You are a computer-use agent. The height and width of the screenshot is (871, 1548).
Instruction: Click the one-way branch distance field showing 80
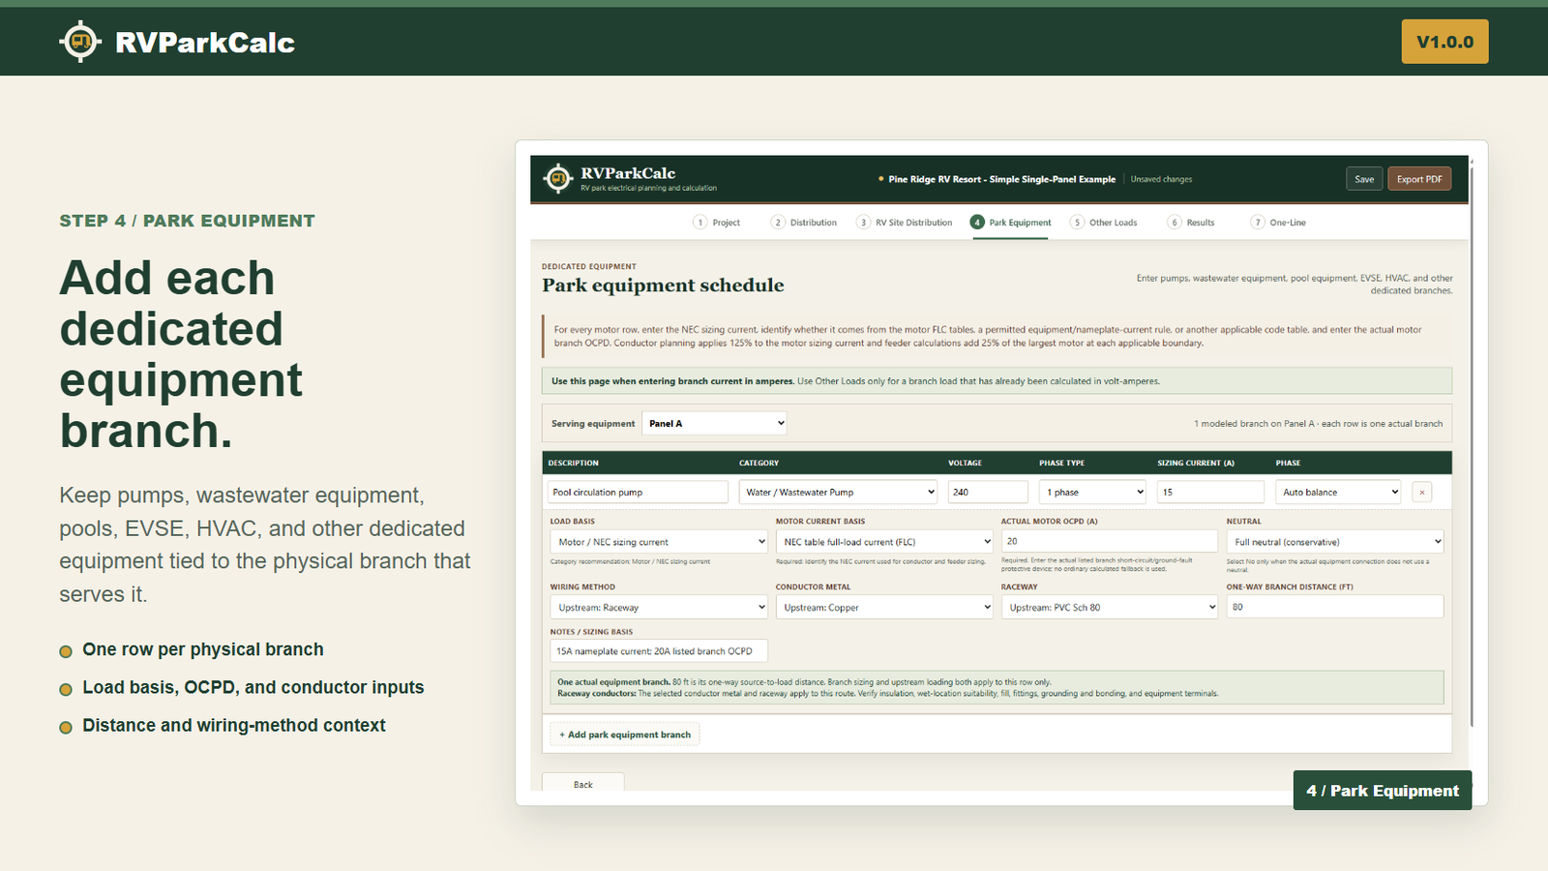click(x=1335, y=607)
